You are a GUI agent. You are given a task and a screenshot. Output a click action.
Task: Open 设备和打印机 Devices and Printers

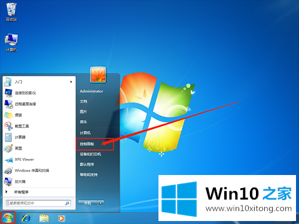click(x=90, y=154)
